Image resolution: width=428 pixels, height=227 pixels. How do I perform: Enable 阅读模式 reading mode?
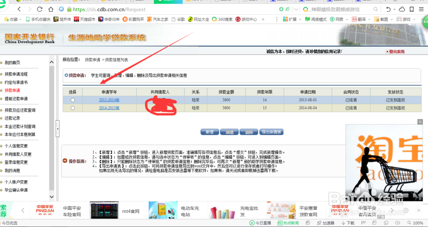tap(315, 19)
